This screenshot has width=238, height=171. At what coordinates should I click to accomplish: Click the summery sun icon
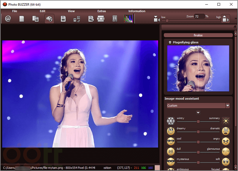click(226, 121)
